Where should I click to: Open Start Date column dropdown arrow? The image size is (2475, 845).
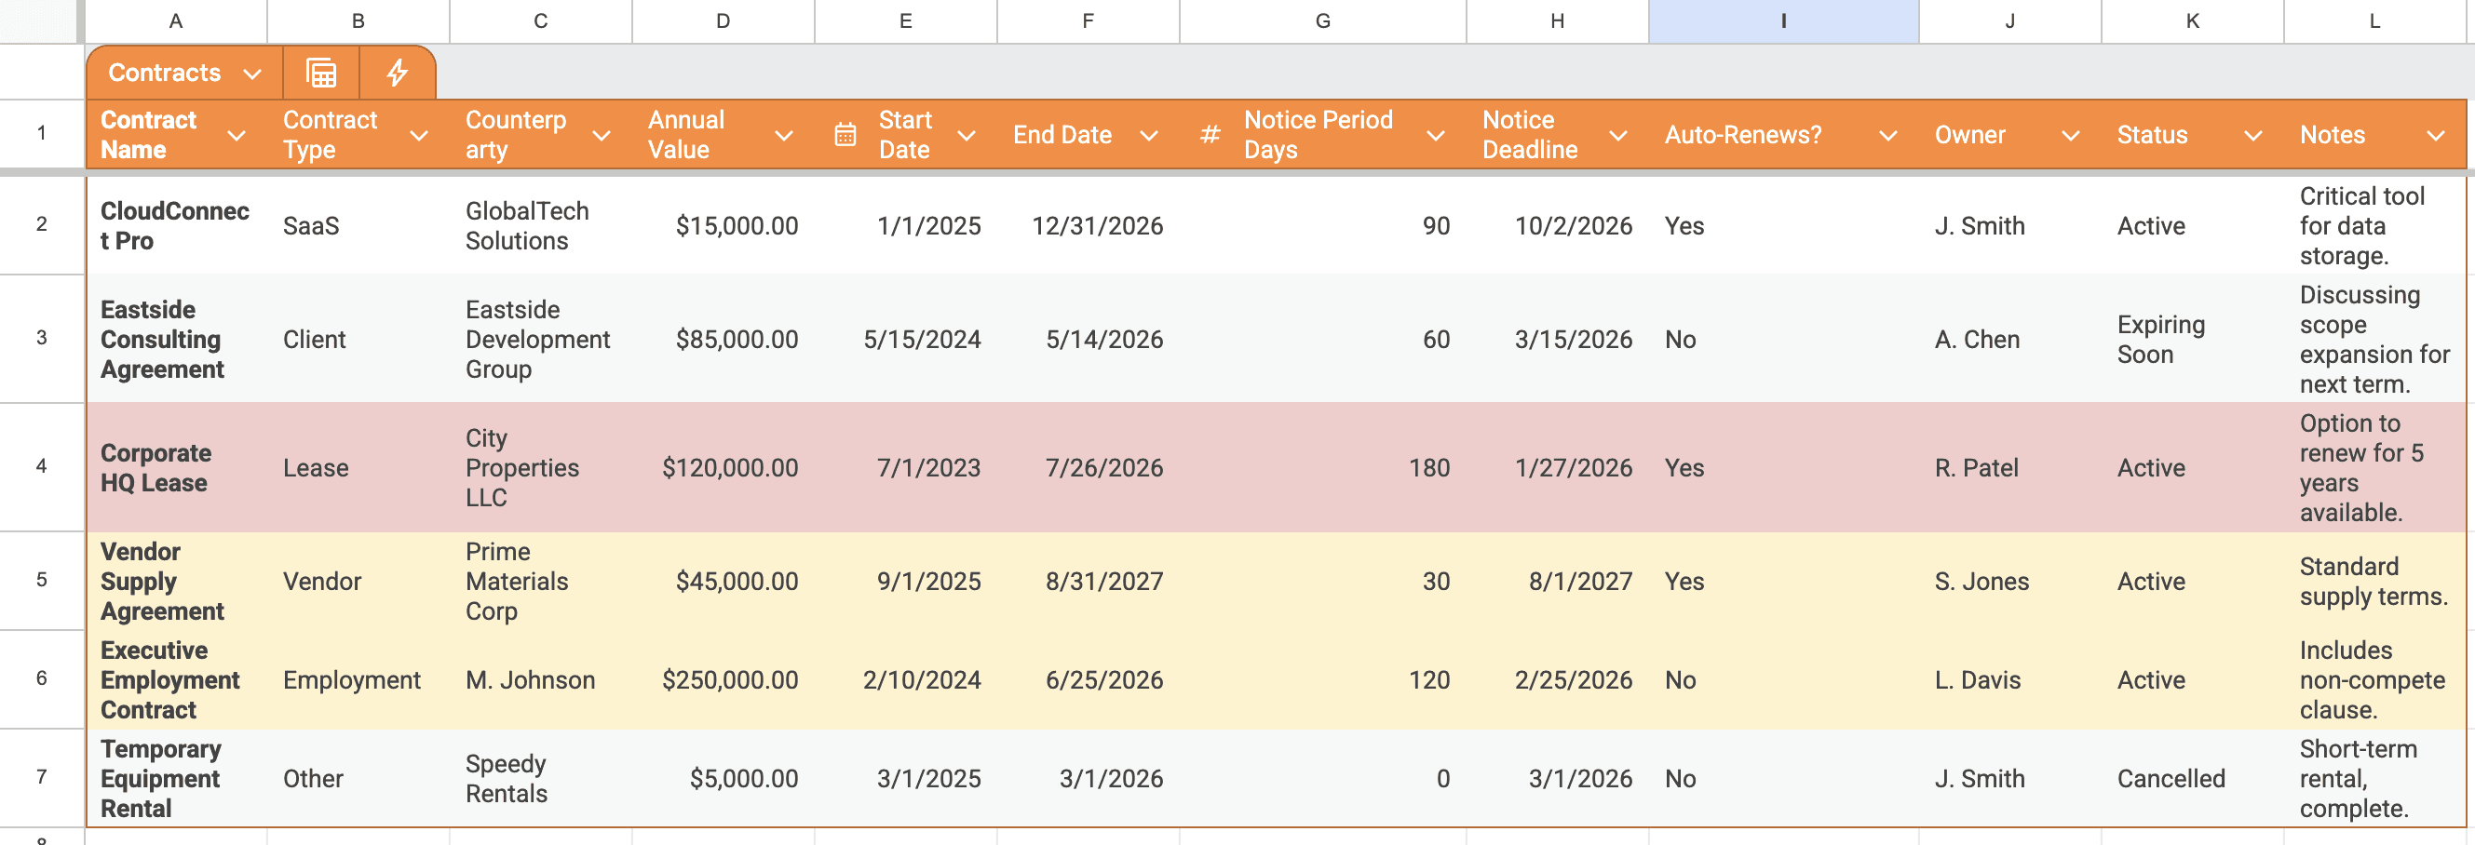967,135
